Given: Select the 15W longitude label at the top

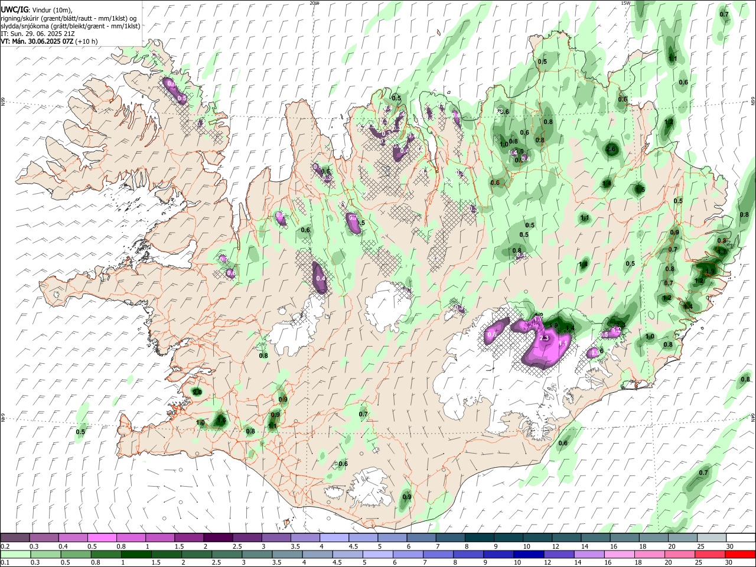Looking at the screenshot, I should [625, 3].
